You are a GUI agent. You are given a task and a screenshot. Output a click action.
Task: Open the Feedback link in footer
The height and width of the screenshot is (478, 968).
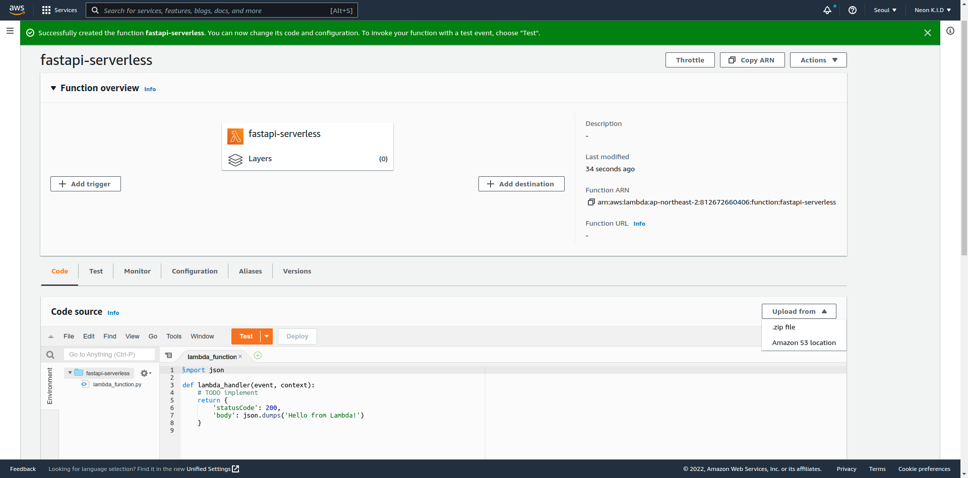coord(23,469)
